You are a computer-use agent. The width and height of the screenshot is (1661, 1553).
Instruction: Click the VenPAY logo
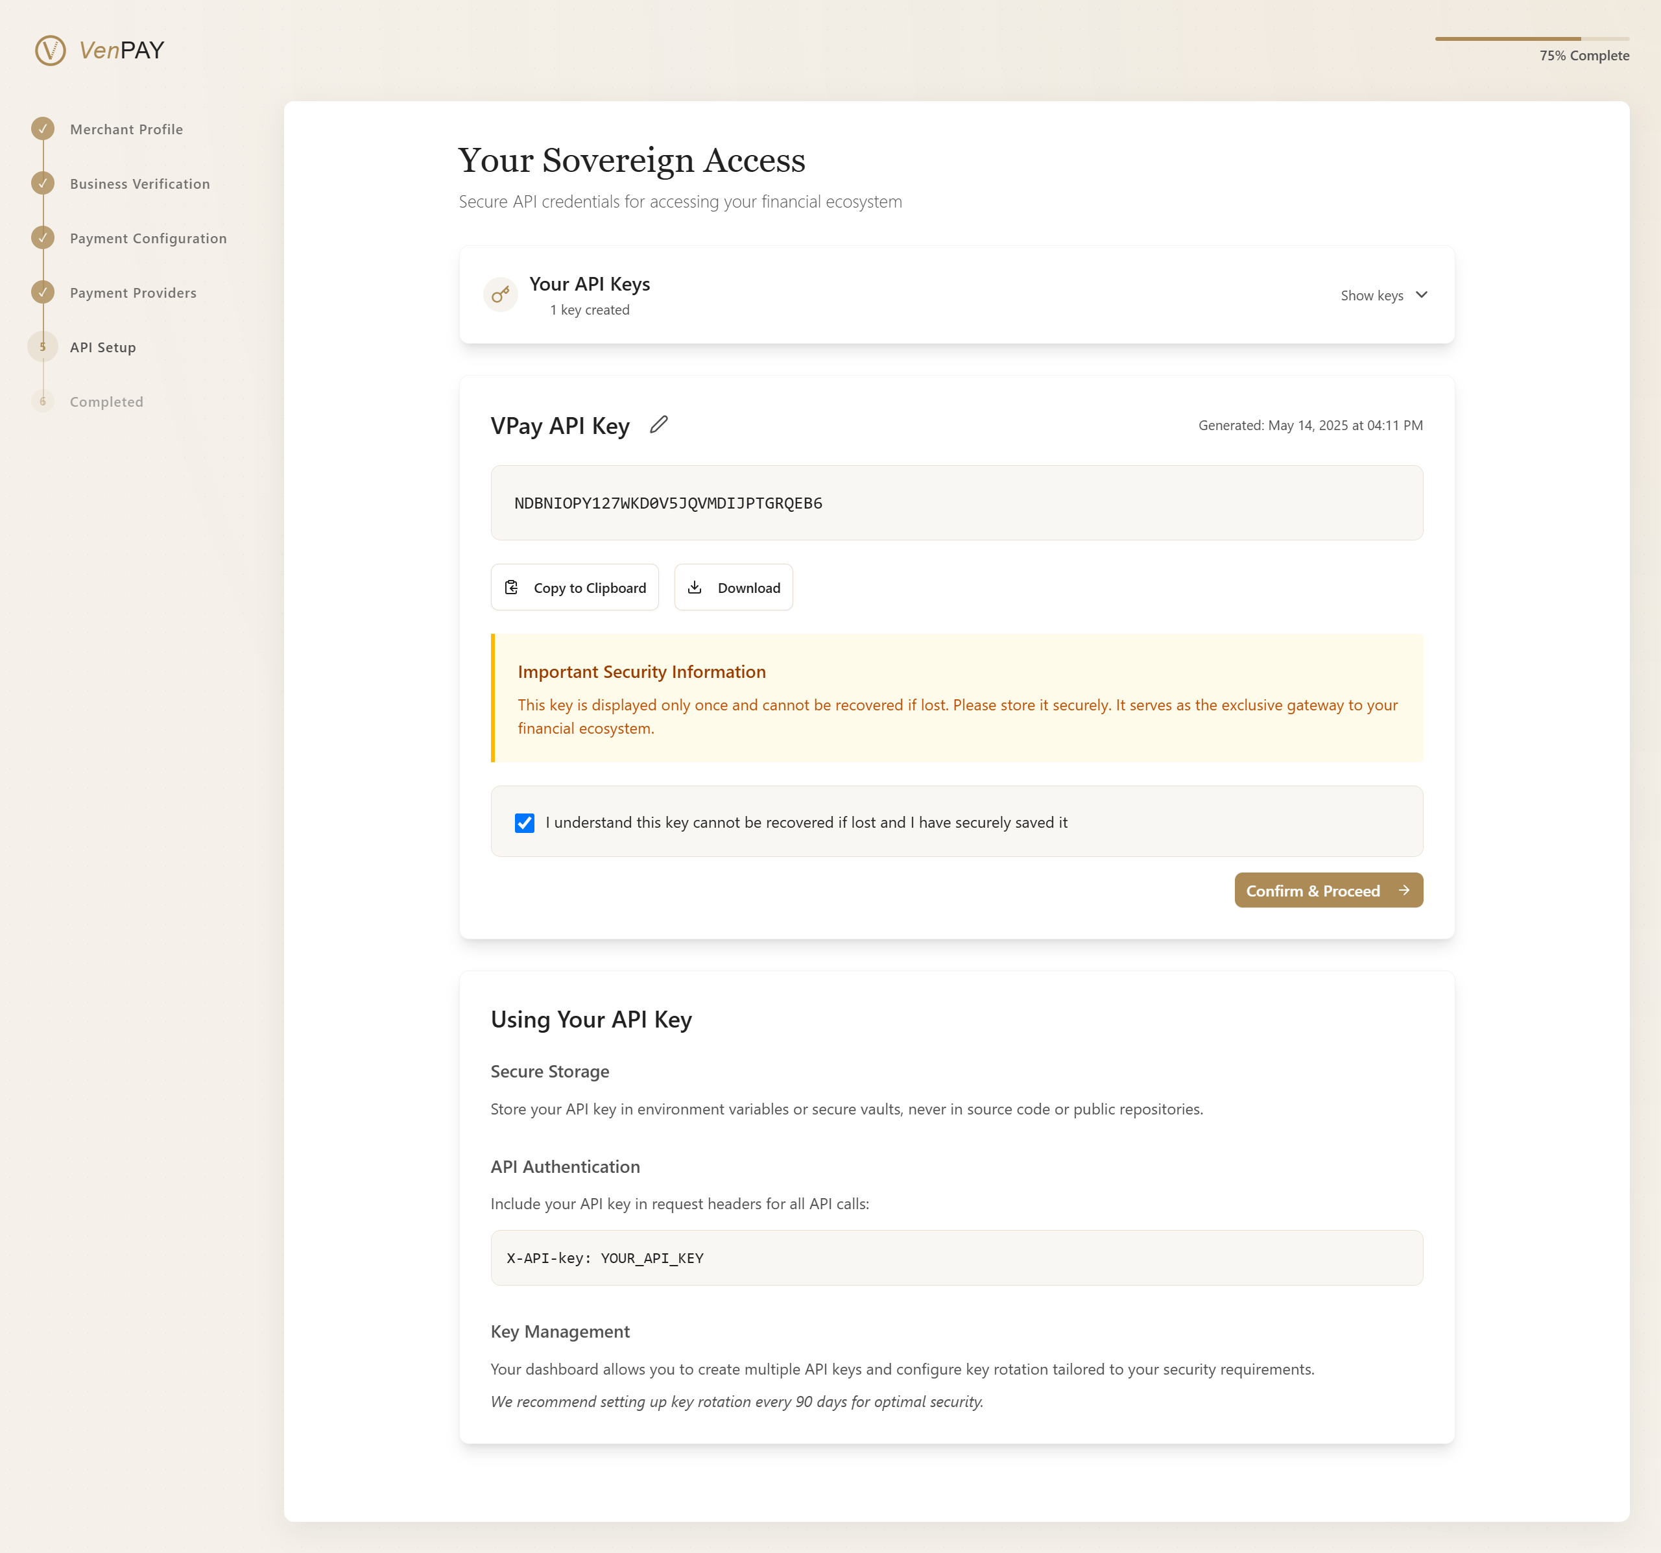(x=99, y=50)
